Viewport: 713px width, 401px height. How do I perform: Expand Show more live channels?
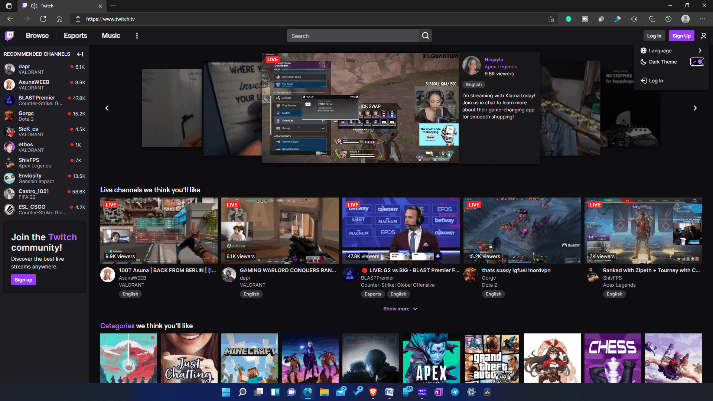(401, 309)
